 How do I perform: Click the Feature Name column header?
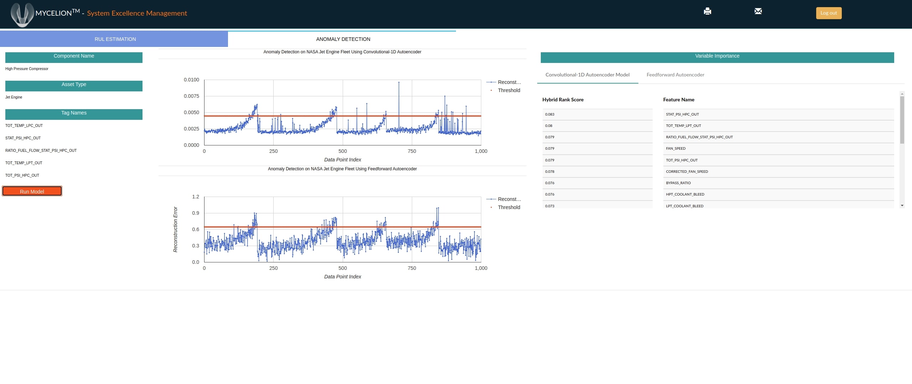click(678, 100)
